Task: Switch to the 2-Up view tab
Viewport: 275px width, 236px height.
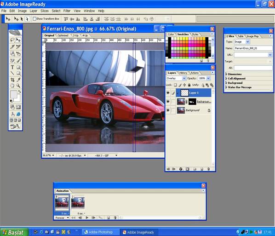Action: coord(75,35)
